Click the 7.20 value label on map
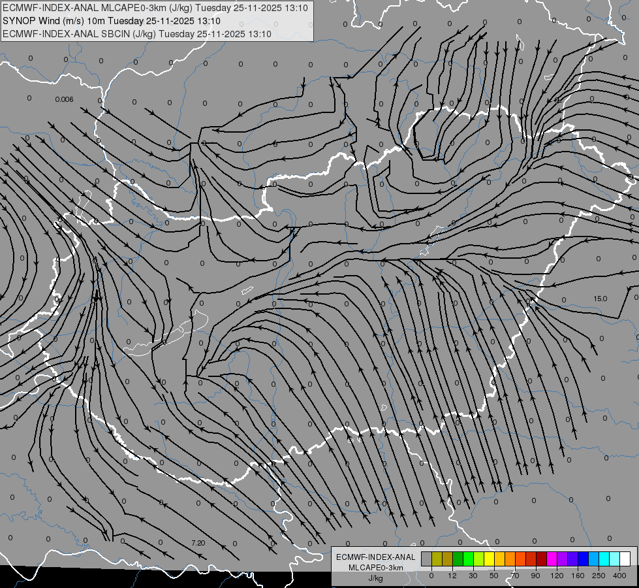639x588 pixels. click(x=198, y=543)
